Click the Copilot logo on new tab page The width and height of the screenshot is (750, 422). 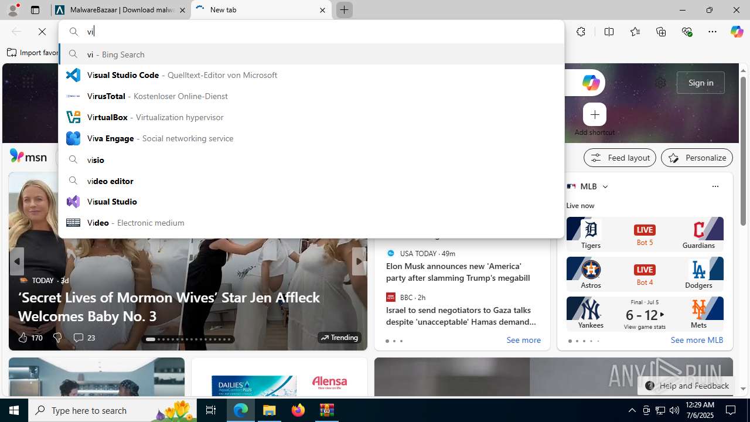point(591,83)
